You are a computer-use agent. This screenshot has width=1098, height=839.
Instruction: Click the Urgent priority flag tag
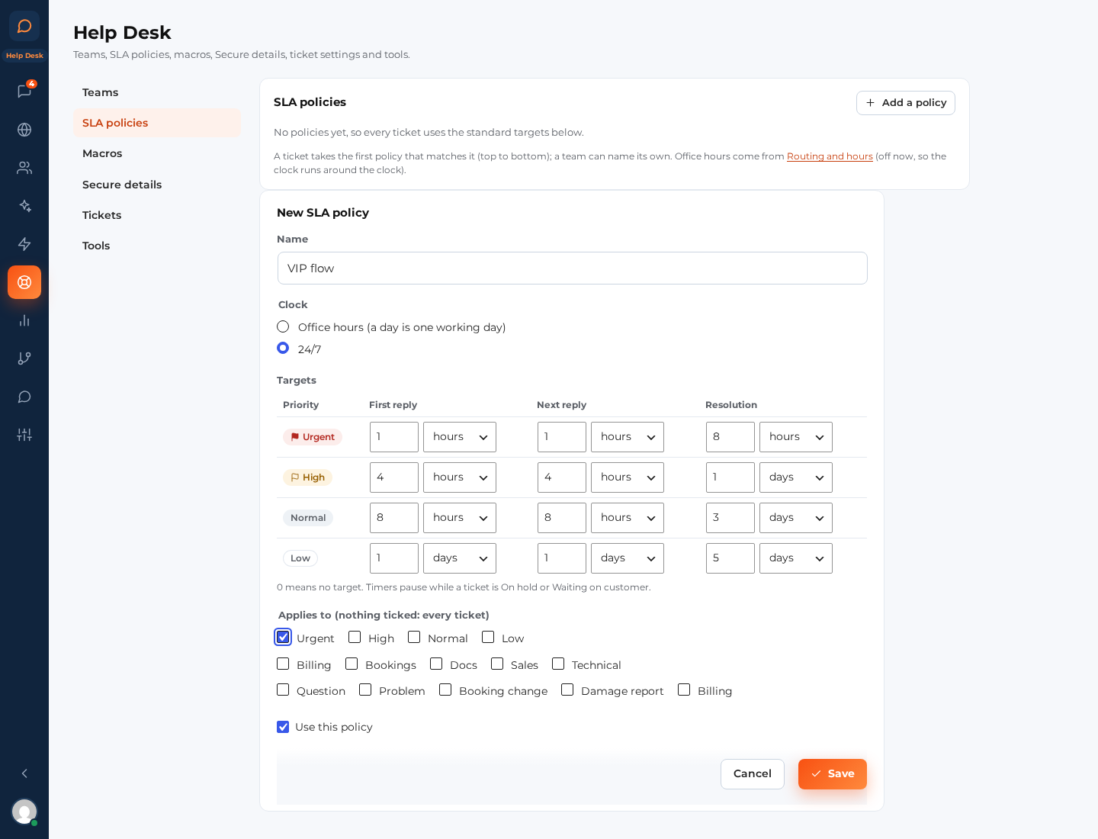(x=313, y=437)
